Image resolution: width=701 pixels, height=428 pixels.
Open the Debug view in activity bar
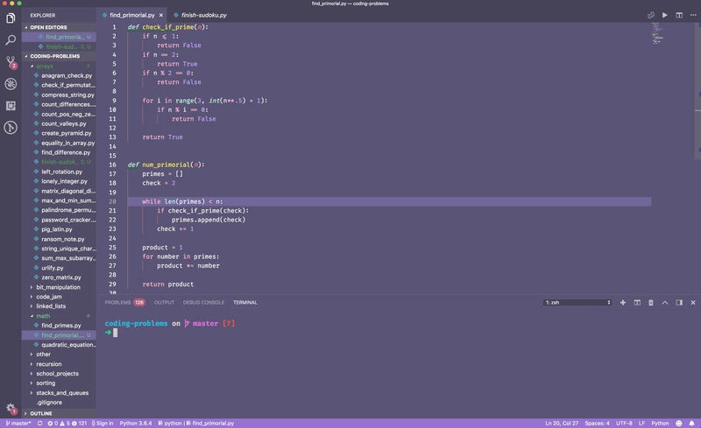[x=11, y=83]
